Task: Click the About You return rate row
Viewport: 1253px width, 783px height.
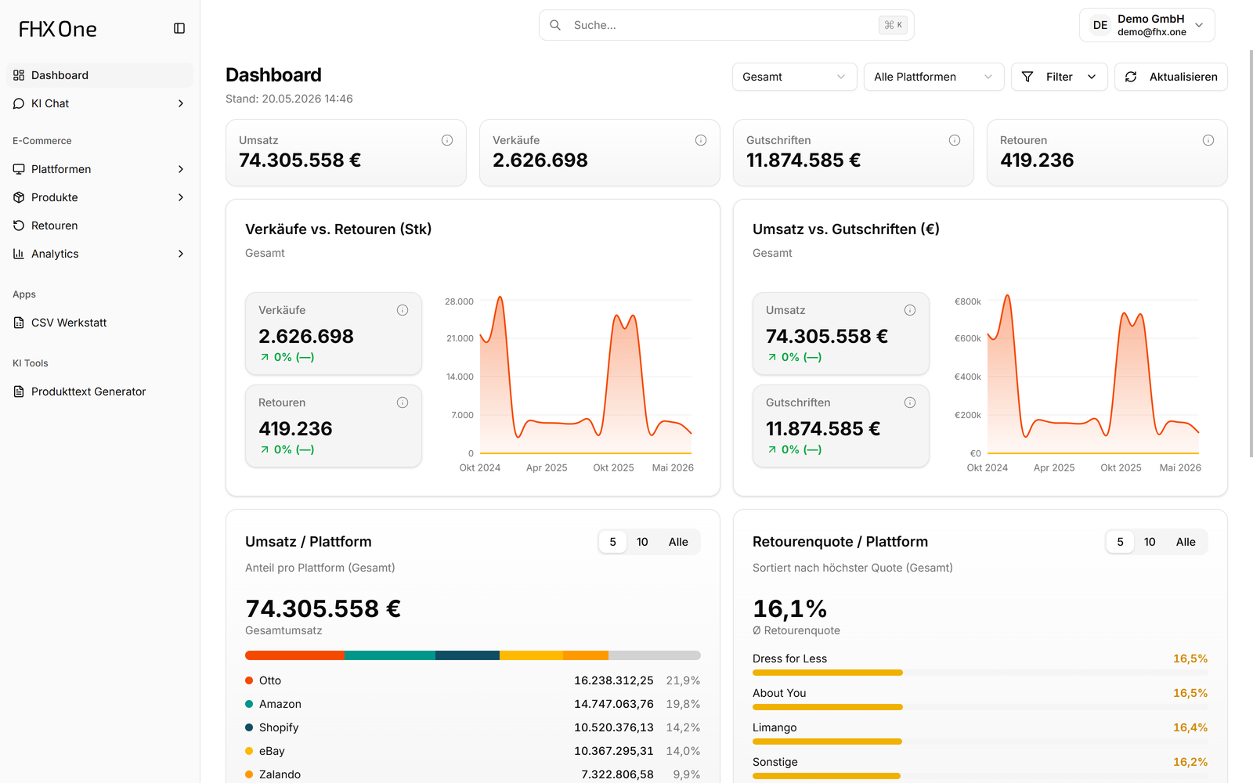Action: (980, 700)
